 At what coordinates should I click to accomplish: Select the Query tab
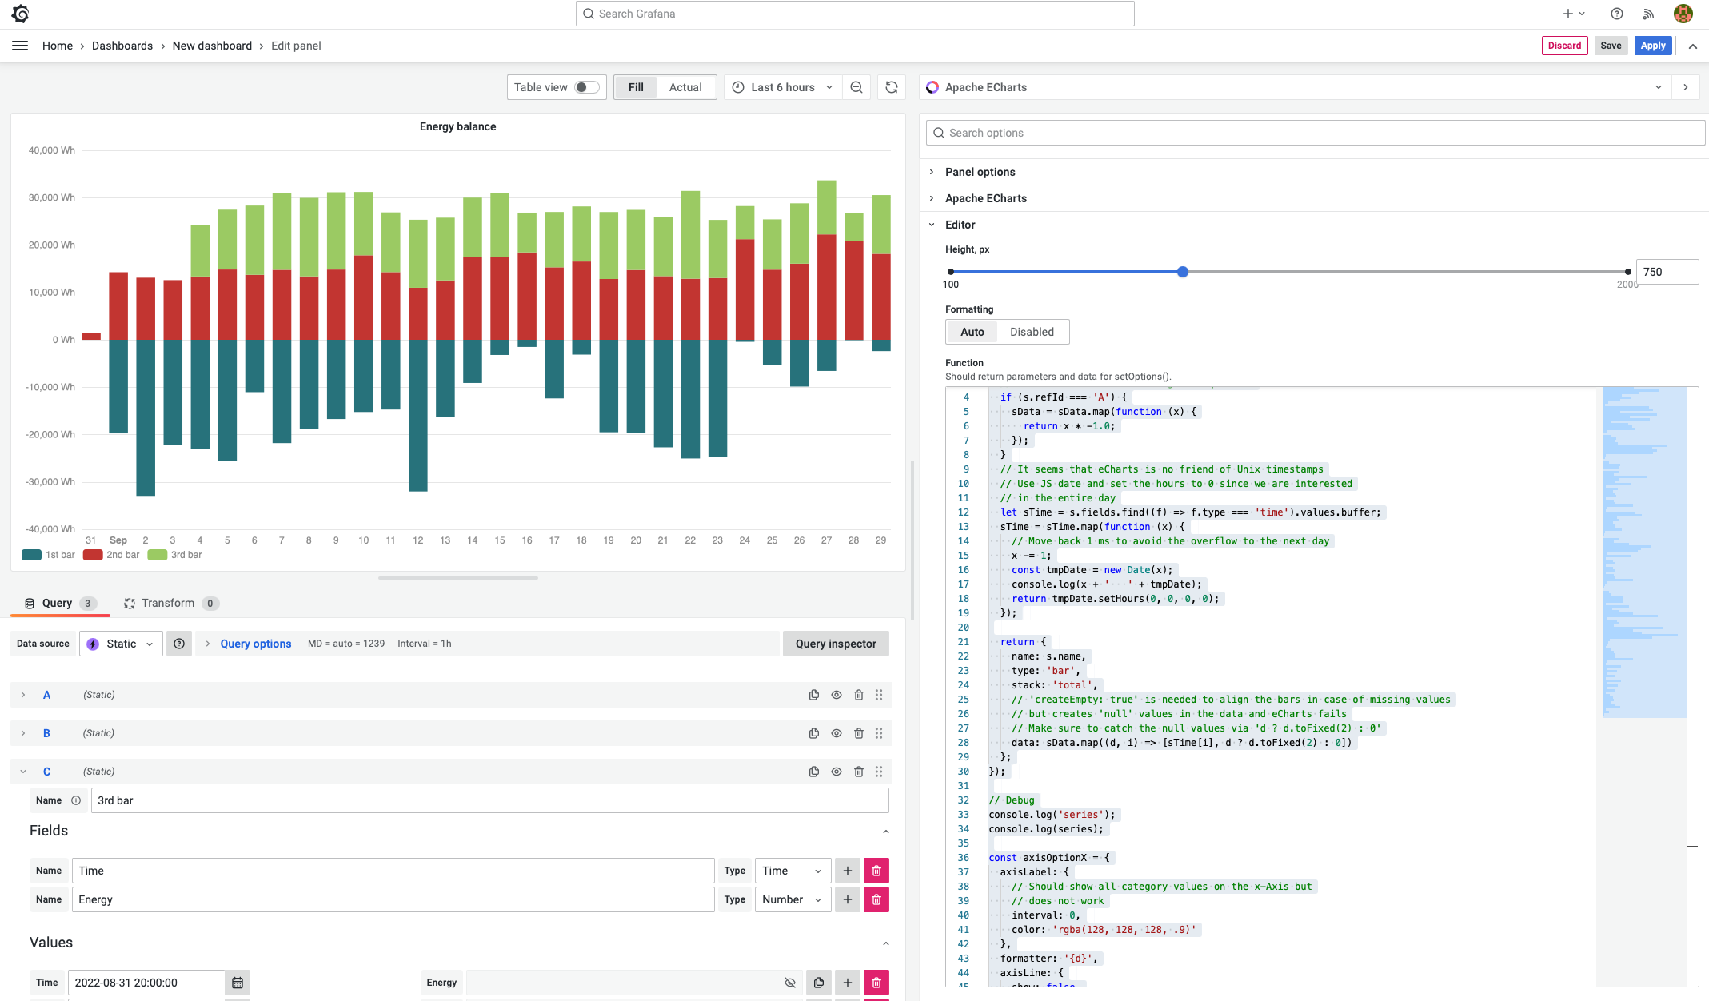(x=56, y=602)
